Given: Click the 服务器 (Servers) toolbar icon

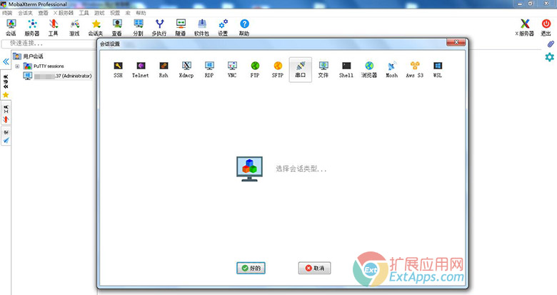Looking at the screenshot, I should [32, 28].
